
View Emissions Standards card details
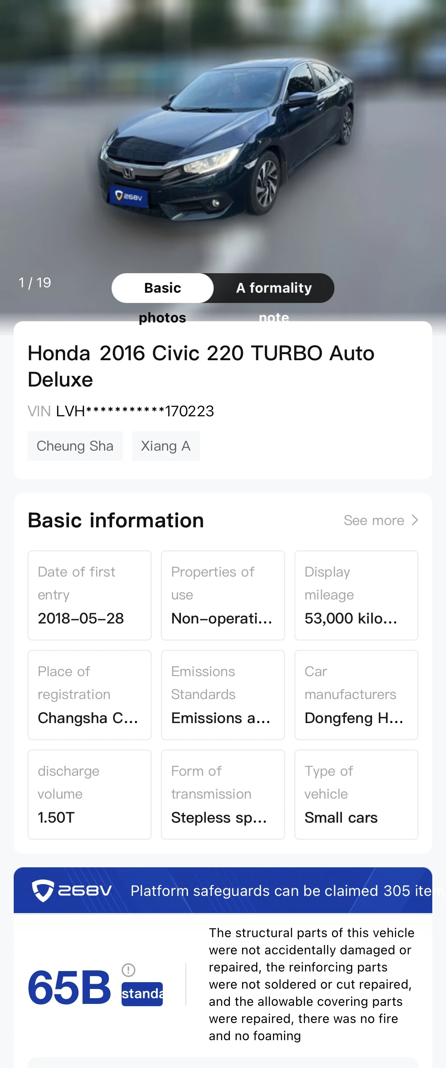223,695
